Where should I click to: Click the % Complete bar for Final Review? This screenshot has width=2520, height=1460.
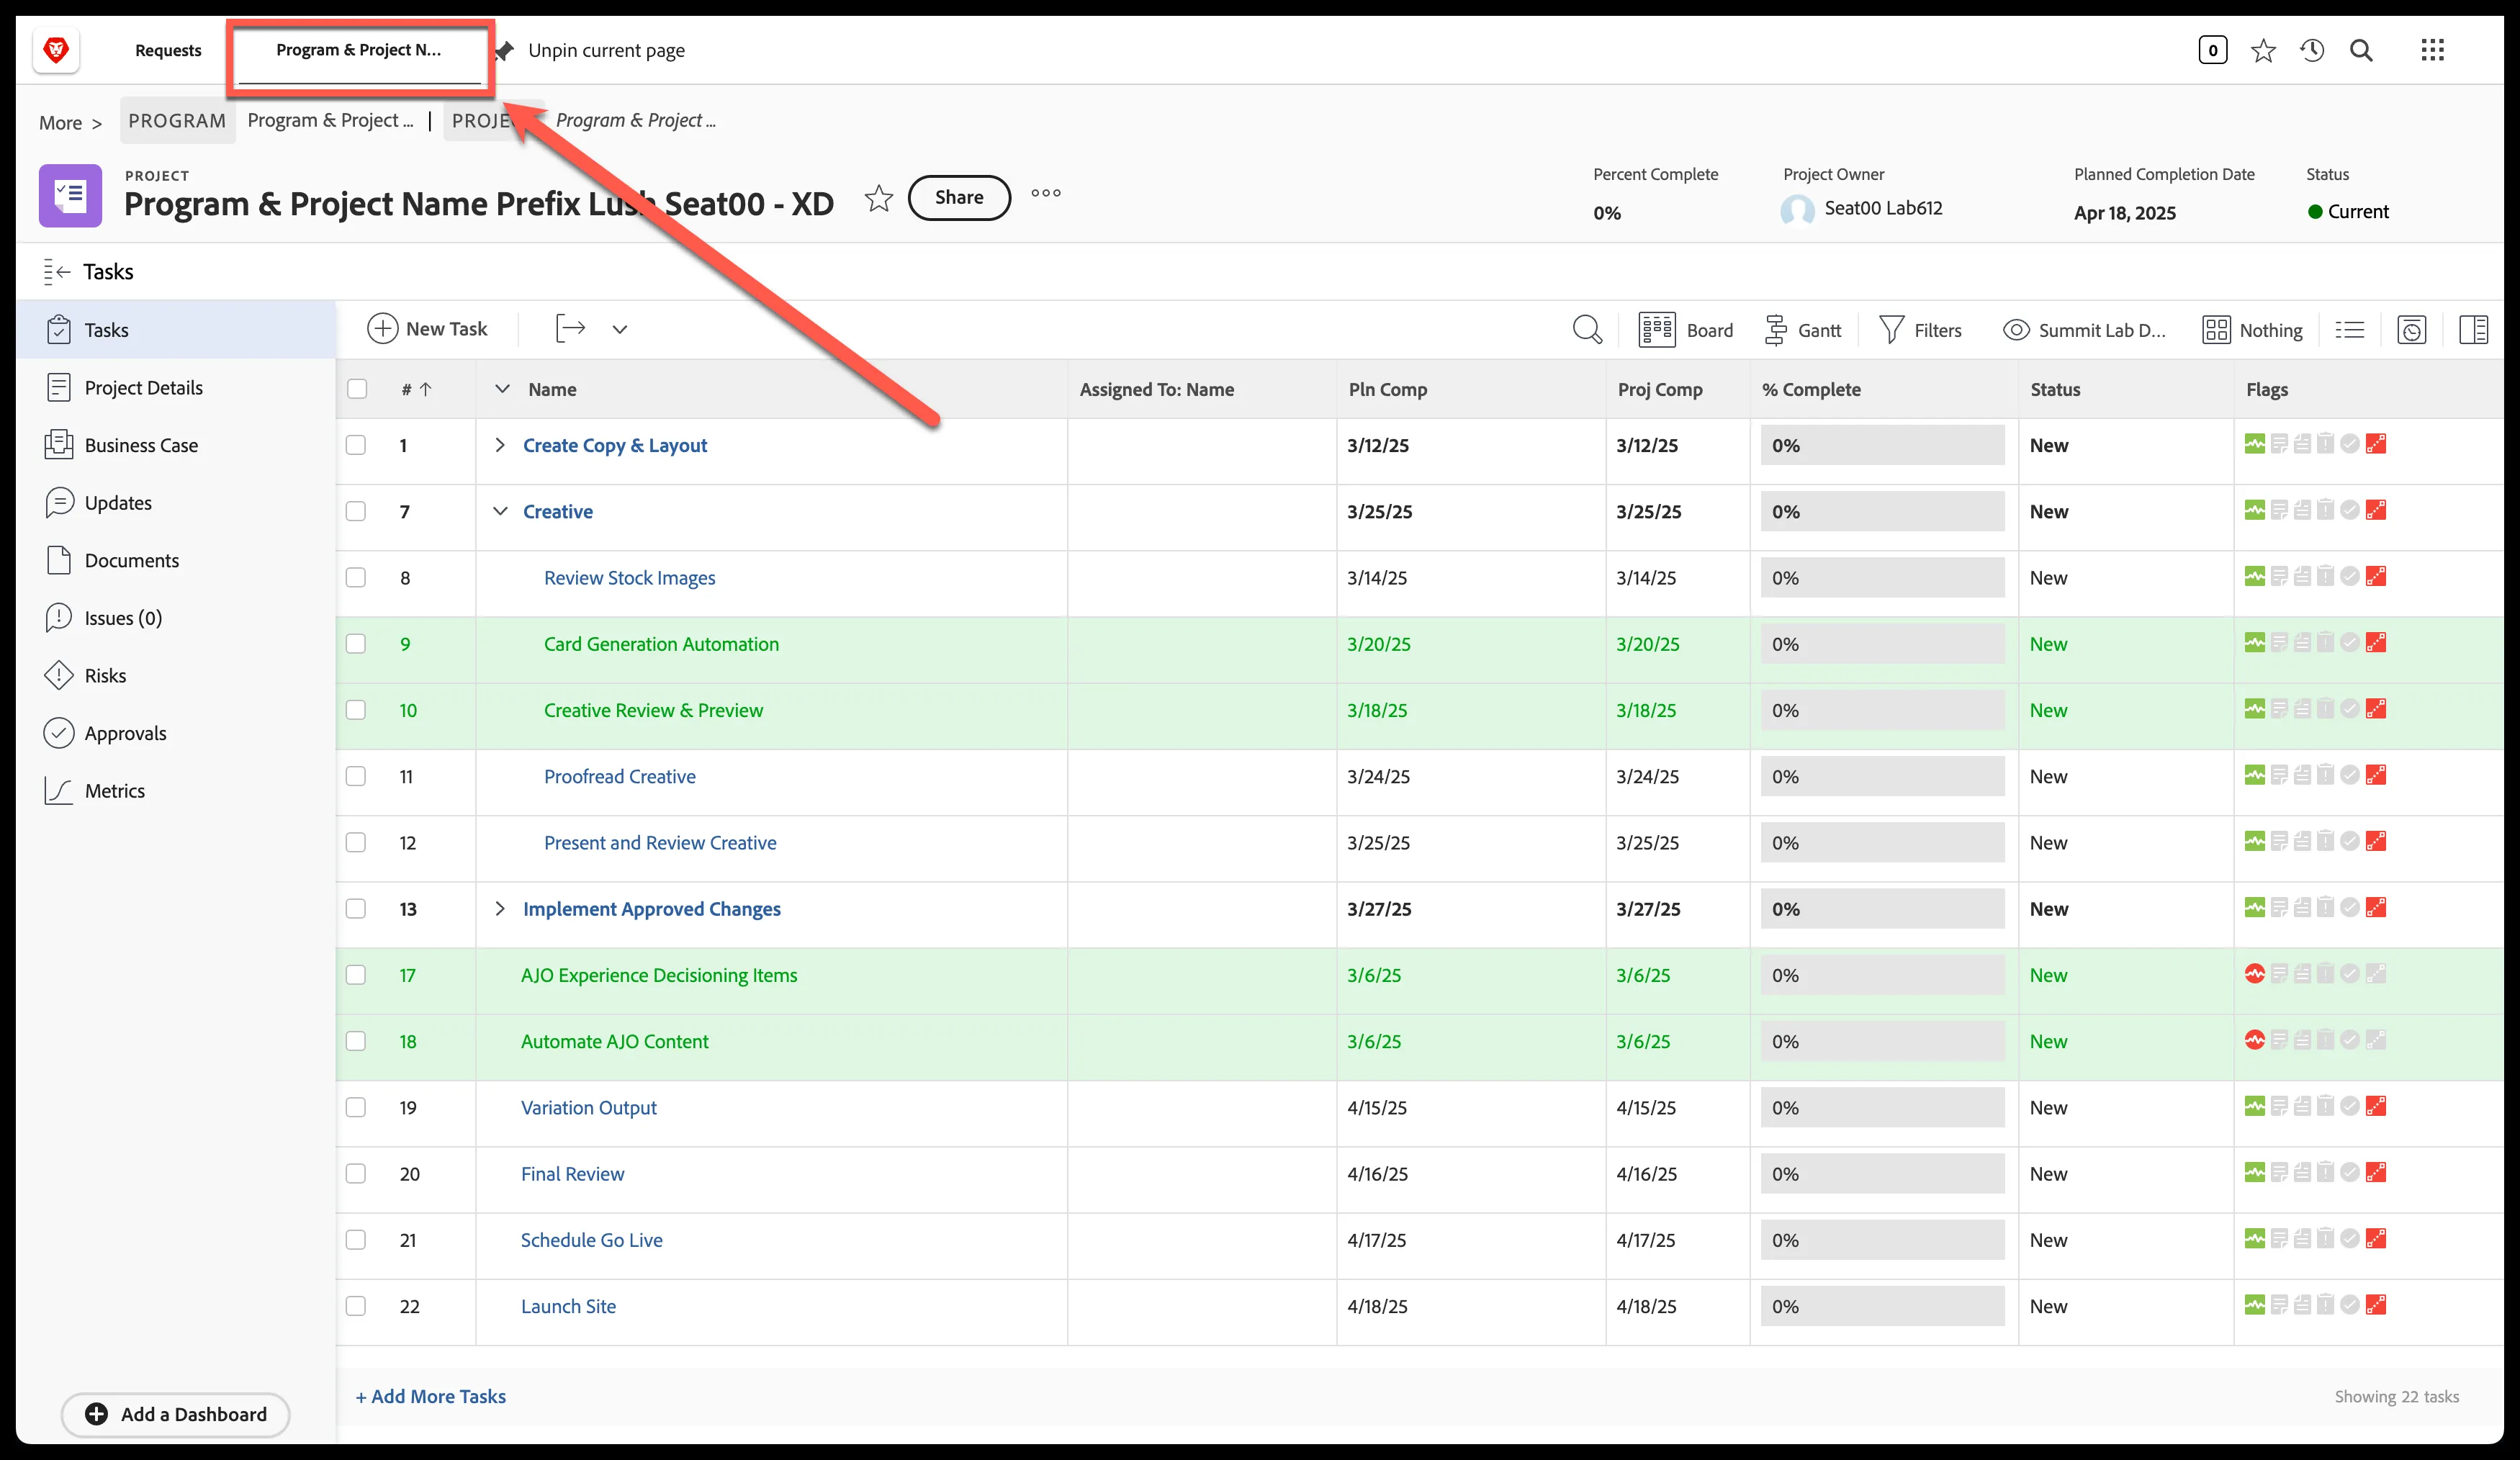[x=1883, y=1174]
